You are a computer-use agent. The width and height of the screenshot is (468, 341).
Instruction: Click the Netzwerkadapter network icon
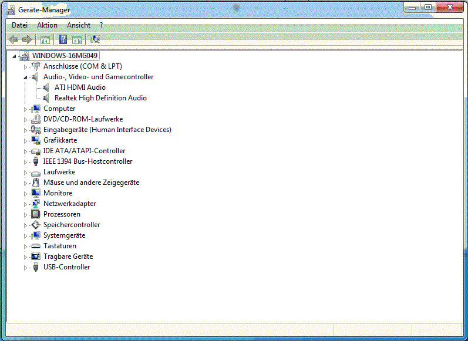coord(36,204)
